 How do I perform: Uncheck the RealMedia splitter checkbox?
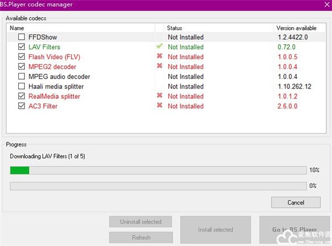pos(22,96)
